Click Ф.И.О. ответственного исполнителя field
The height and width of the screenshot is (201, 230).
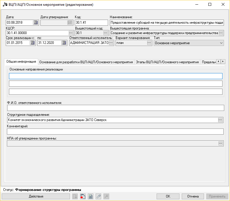[116, 108]
